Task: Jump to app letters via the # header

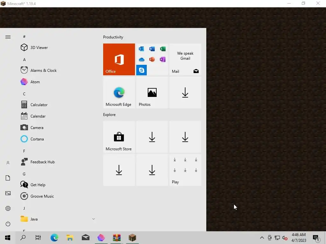Action: (24, 37)
